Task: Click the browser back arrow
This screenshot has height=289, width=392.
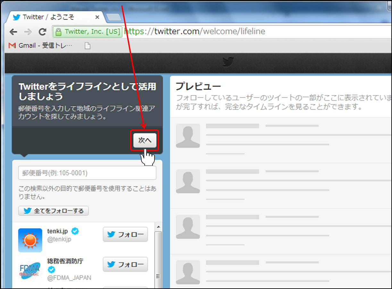Action: 13,32
